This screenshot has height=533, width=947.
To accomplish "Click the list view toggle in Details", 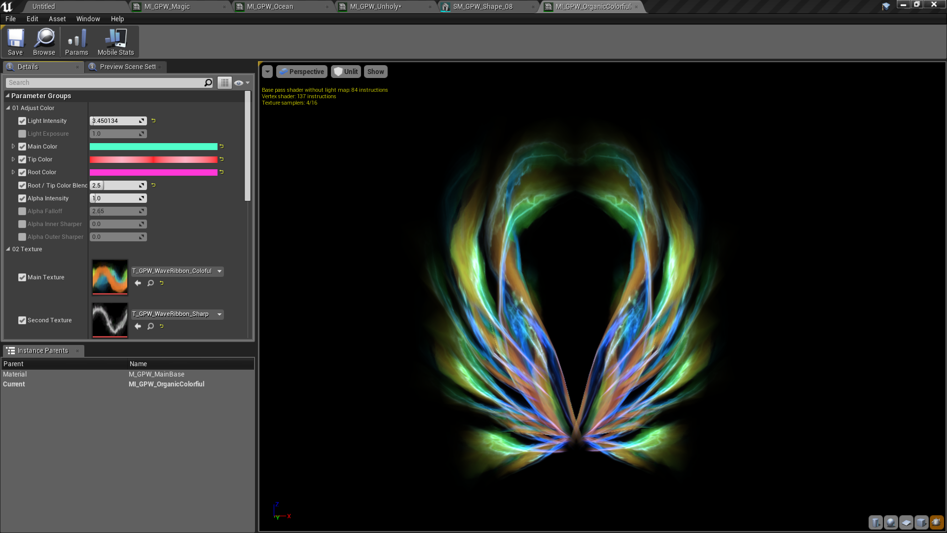I will point(224,82).
